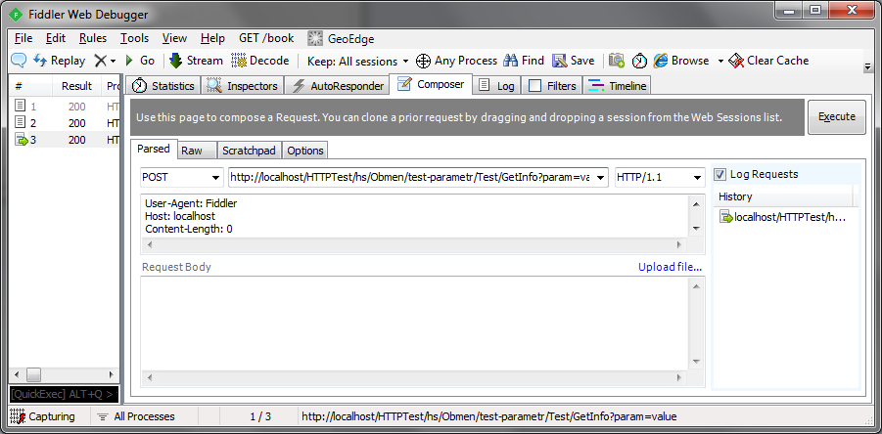882x434 pixels.
Task: Toggle the Log Requests checkbox
Action: [x=720, y=175]
